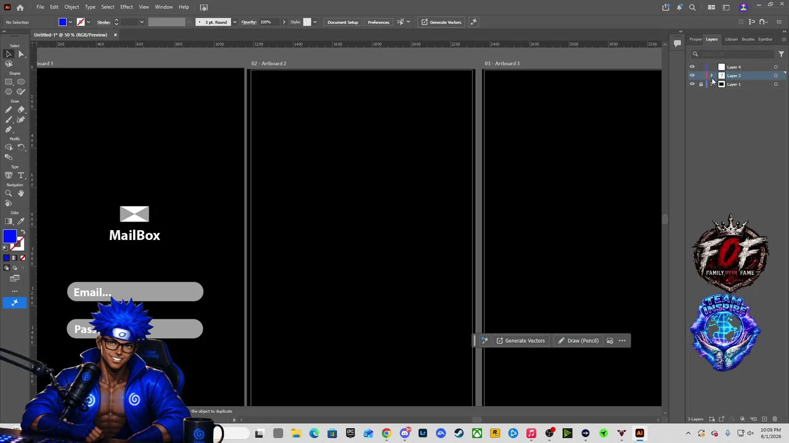
Task: Click the Draw (Pencil) button
Action: click(x=578, y=341)
